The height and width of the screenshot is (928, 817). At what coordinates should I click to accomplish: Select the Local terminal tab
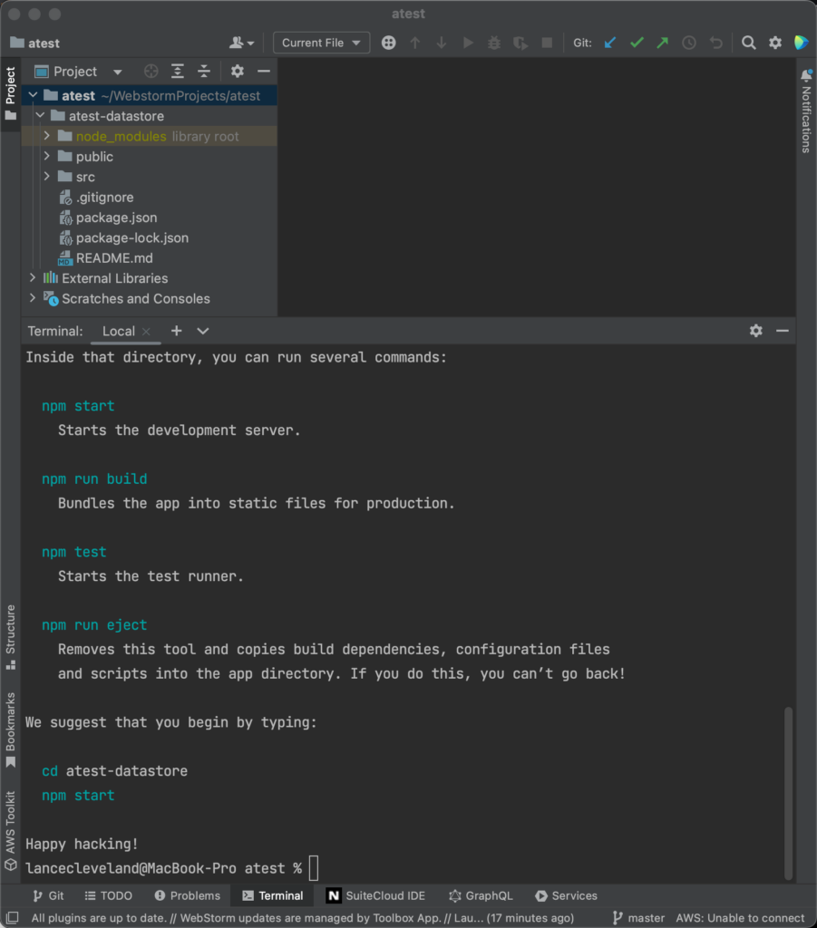point(118,331)
